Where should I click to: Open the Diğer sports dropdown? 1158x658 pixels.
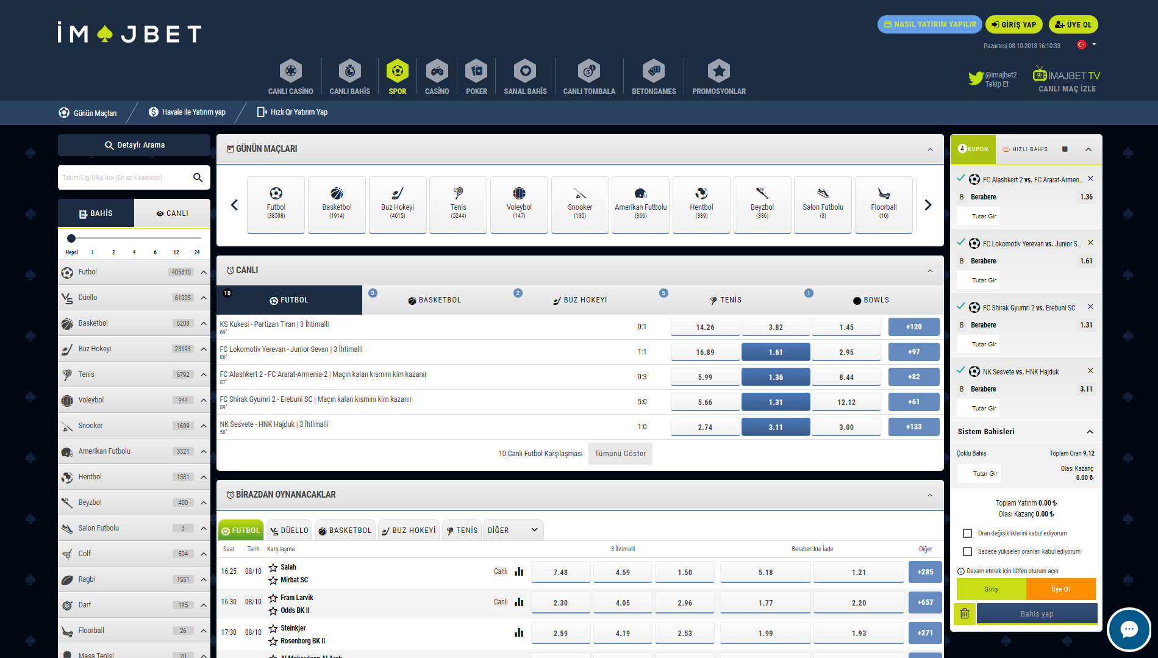click(x=512, y=530)
